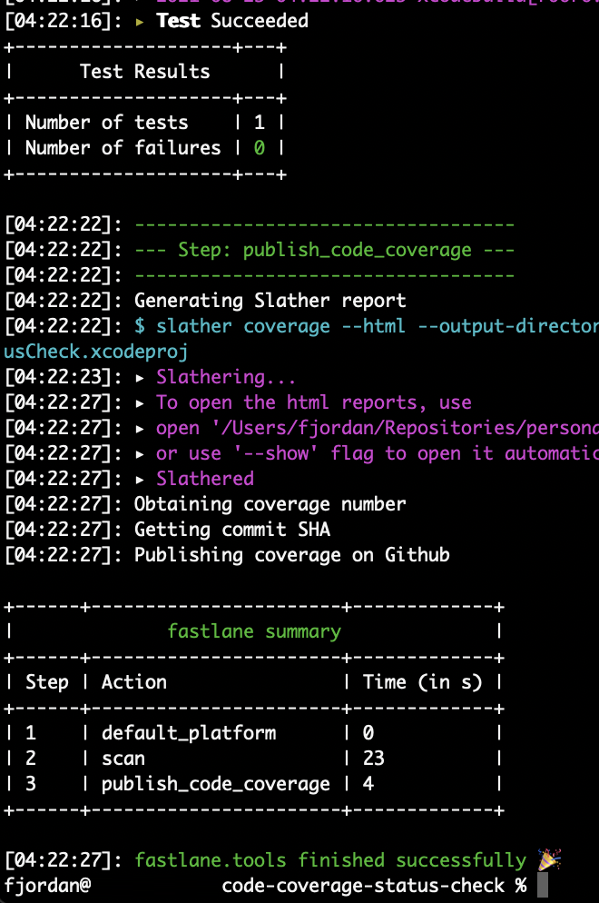Click the default_platform action in summary table
599x903 pixels.
coord(189,733)
